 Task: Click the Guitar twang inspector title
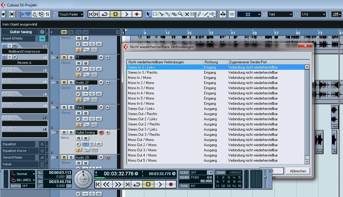pyautogui.click(x=21, y=32)
